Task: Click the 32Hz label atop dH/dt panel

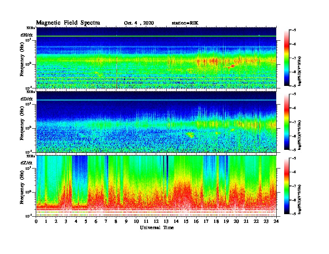Action: pyautogui.click(x=31, y=28)
